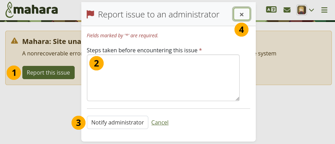Click the orange callout marker 3
Image resolution: width=335 pixels, height=144 pixels.
[x=79, y=123]
